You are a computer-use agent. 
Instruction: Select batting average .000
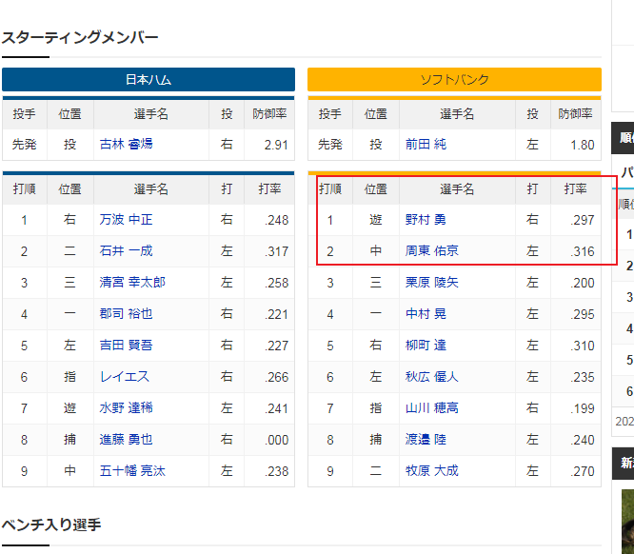coord(277,440)
